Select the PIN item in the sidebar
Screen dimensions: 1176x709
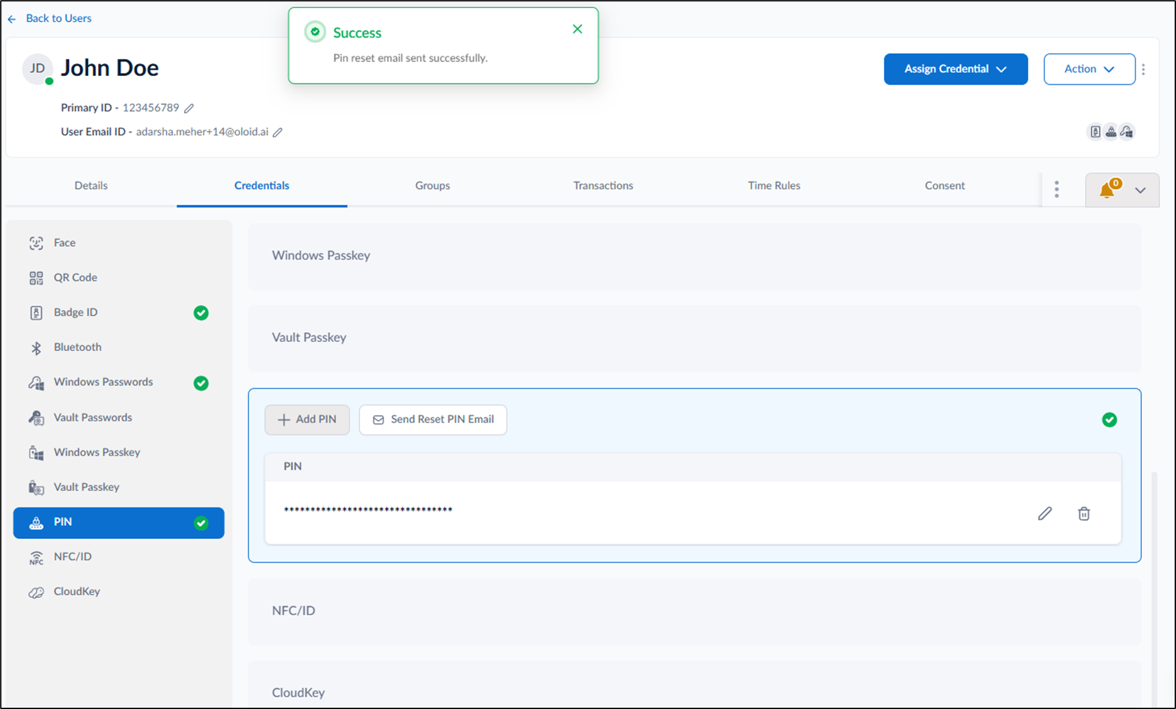point(119,522)
